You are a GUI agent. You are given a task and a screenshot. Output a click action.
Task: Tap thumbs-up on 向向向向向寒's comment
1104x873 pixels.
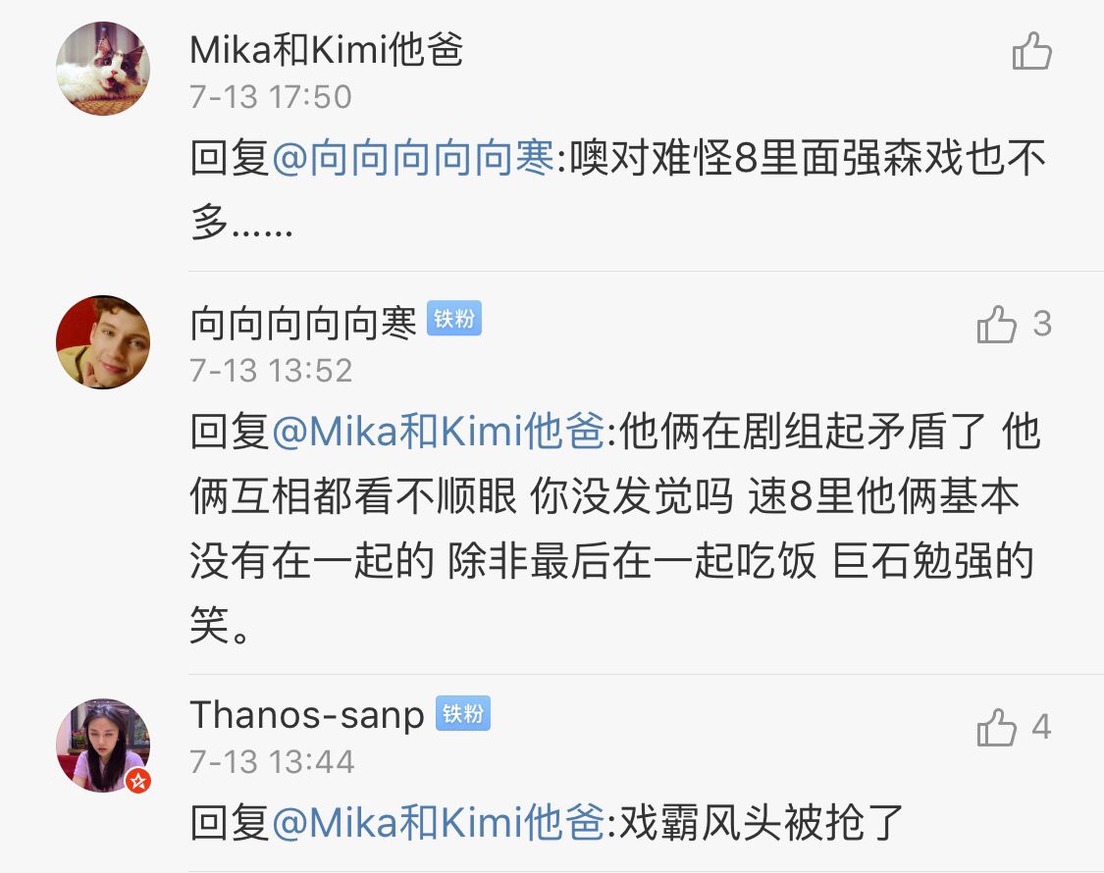(997, 324)
